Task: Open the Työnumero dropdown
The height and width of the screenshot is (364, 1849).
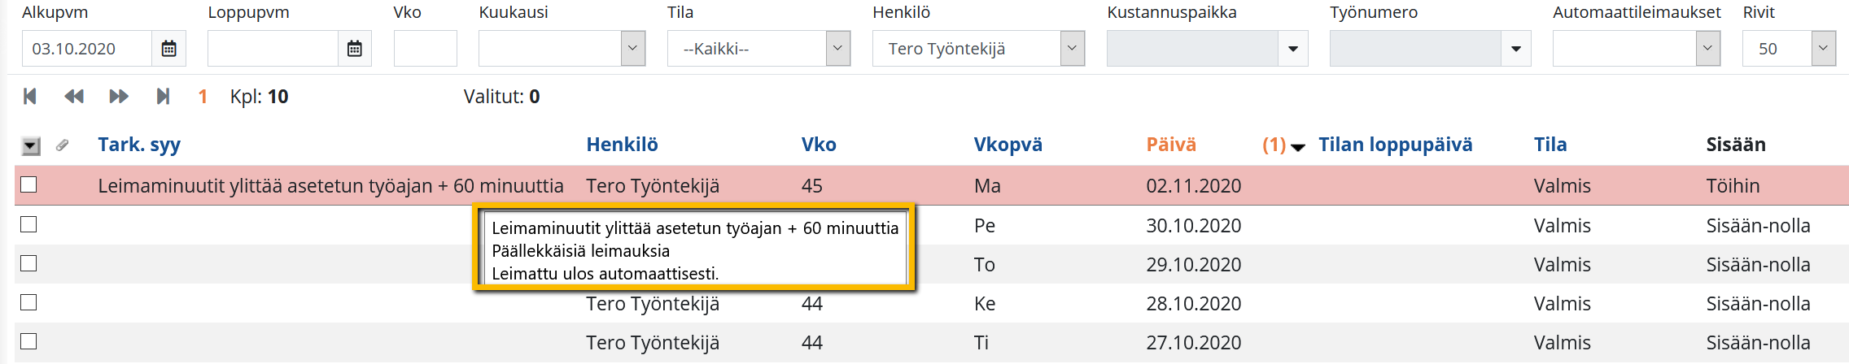Action: click(x=1515, y=49)
